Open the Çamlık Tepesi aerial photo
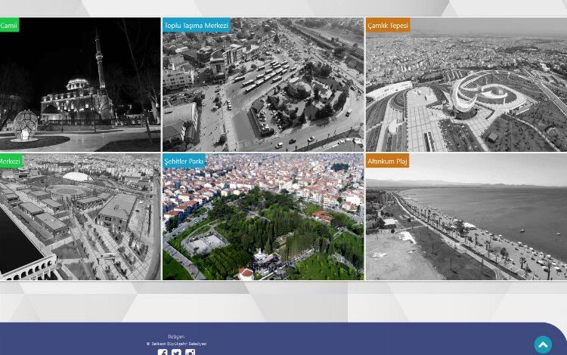The height and width of the screenshot is (355, 567). coord(466,85)
